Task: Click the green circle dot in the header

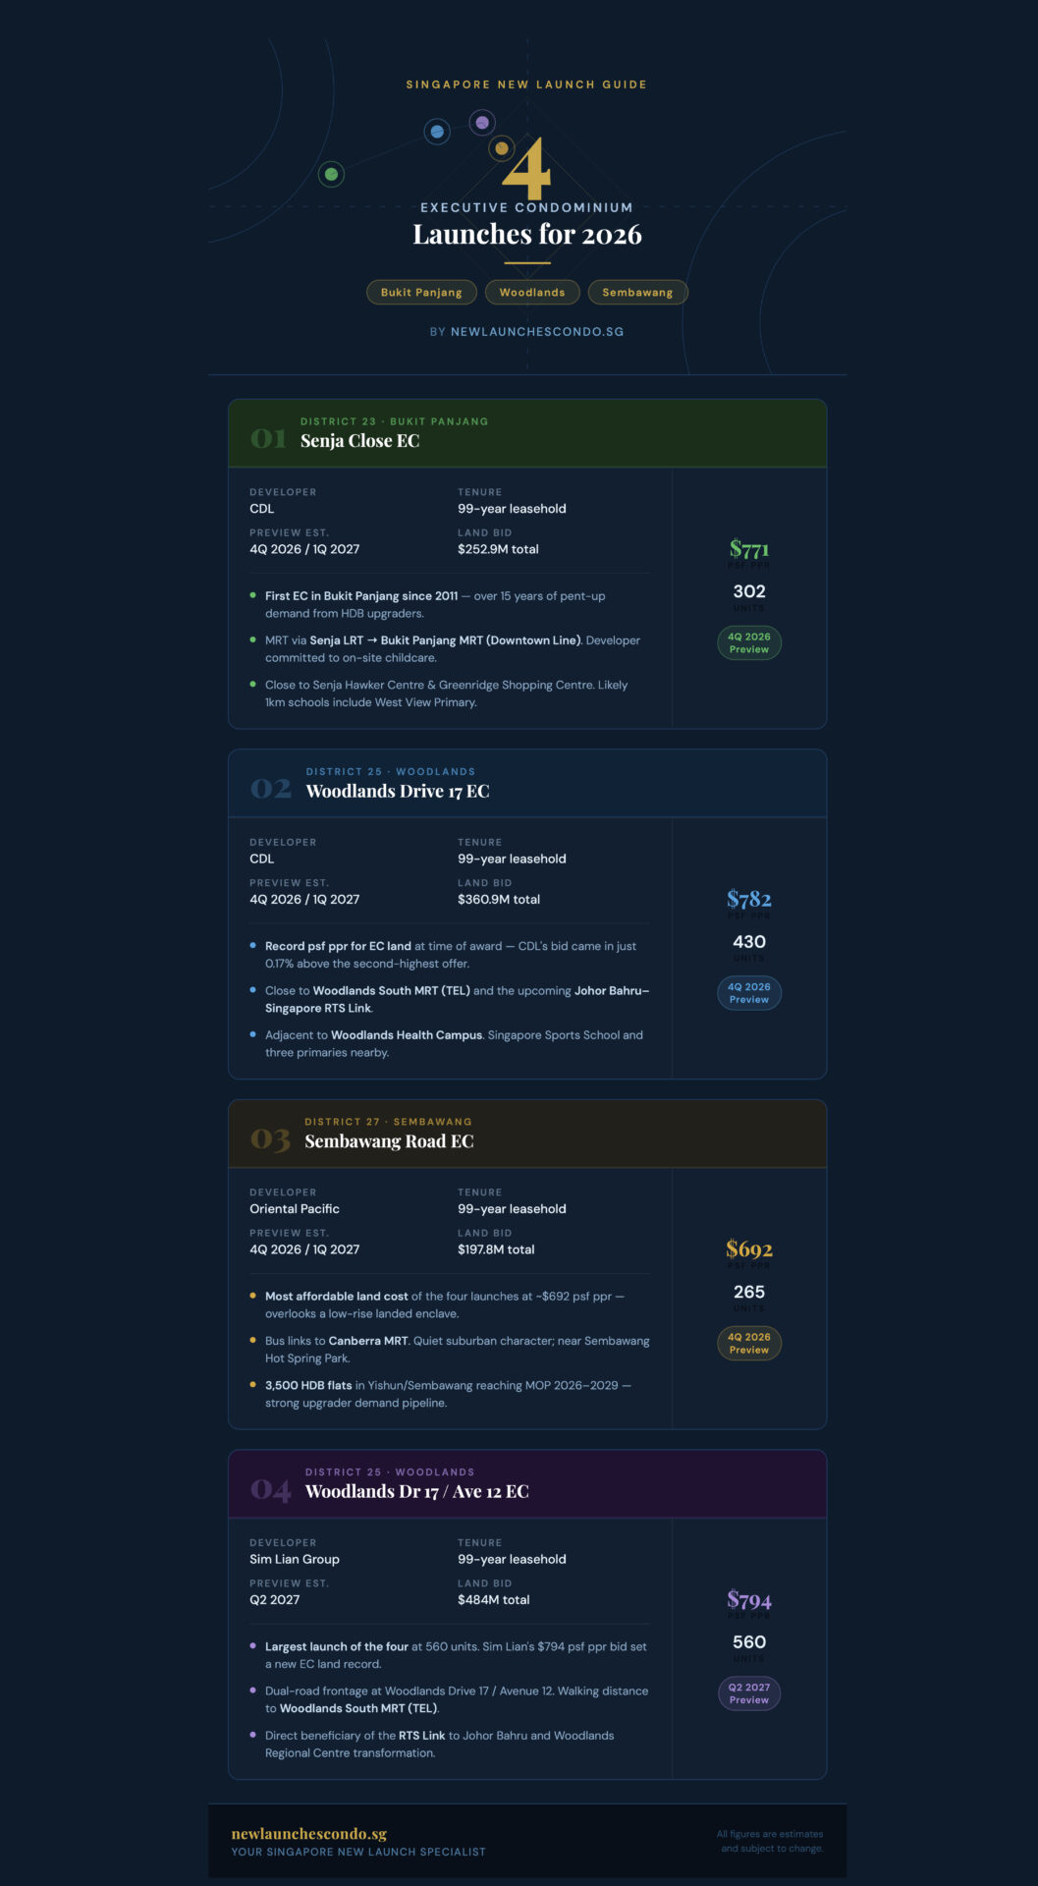Action: (x=331, y=175)
